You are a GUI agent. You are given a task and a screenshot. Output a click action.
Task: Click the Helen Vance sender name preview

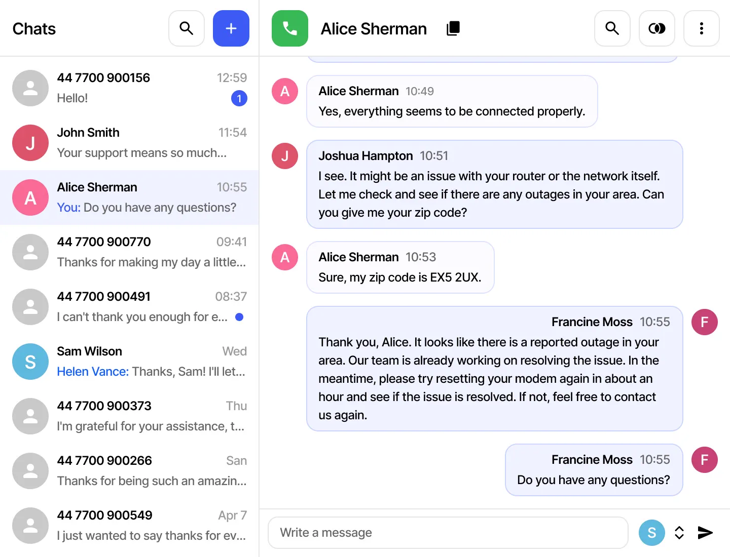(x=93, y=372)
